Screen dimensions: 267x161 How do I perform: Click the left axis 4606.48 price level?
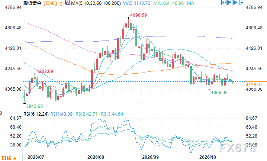[13, 28]
